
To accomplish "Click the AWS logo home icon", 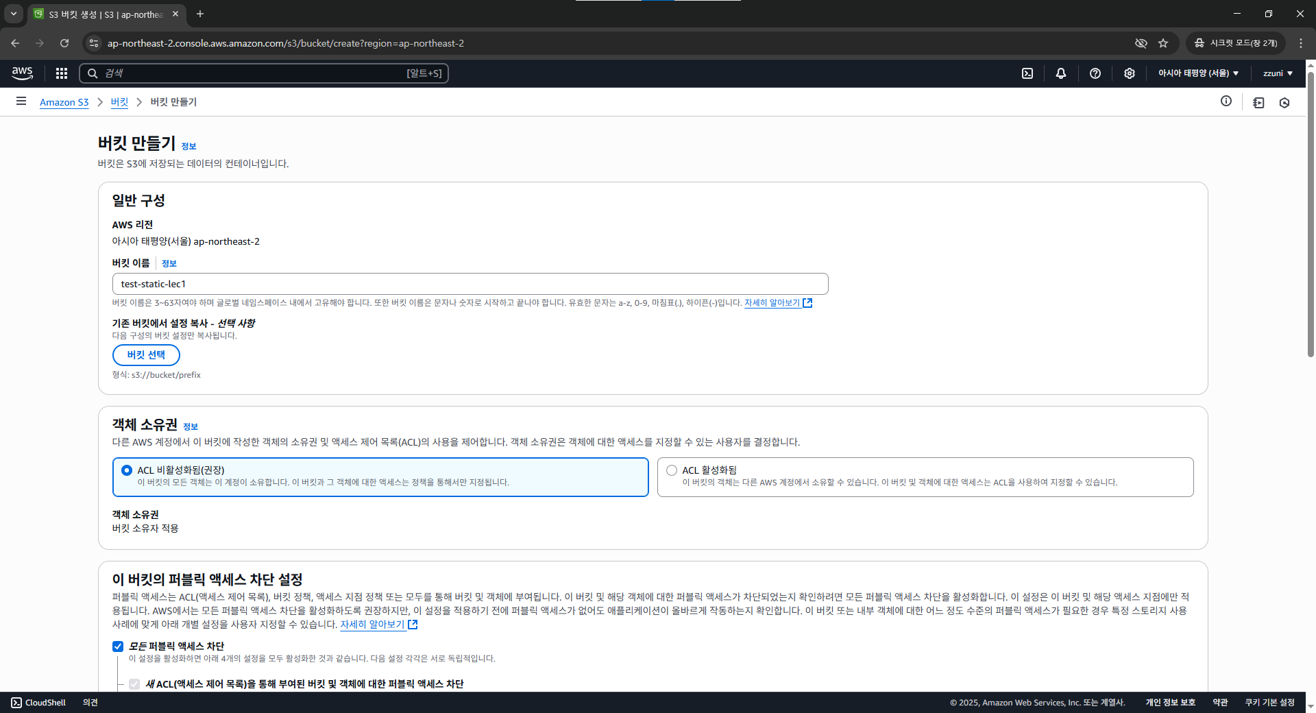I will [x=22, y=73].
